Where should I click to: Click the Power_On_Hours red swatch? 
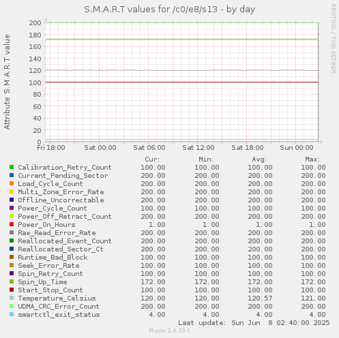coord(12,224)
